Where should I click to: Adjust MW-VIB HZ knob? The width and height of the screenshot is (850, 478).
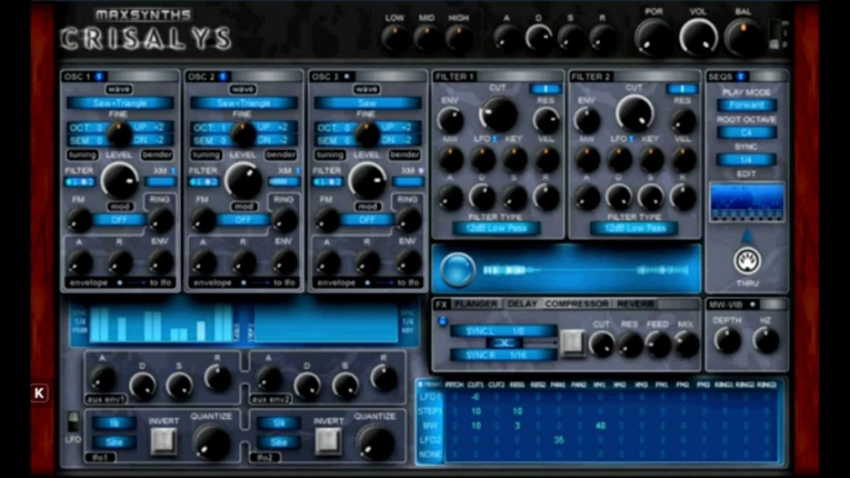click(x=766, y=340)
